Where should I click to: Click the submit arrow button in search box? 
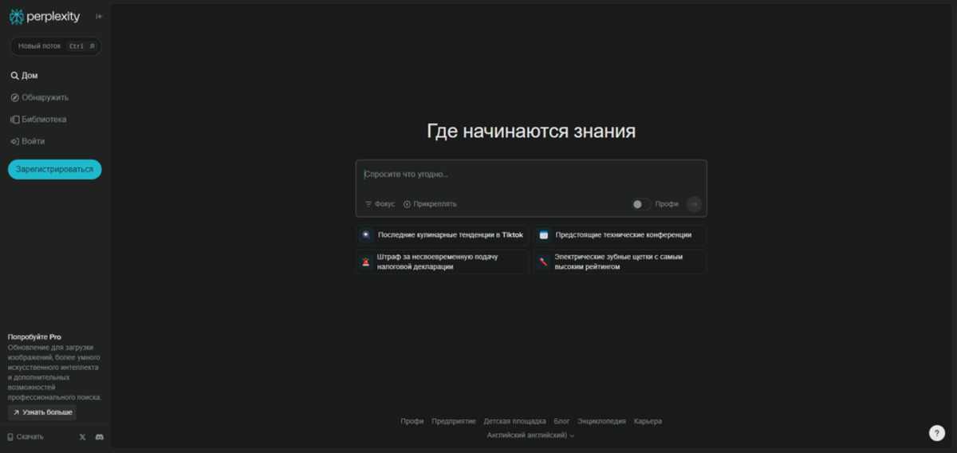pyautogui.click(x=694, y=204)
